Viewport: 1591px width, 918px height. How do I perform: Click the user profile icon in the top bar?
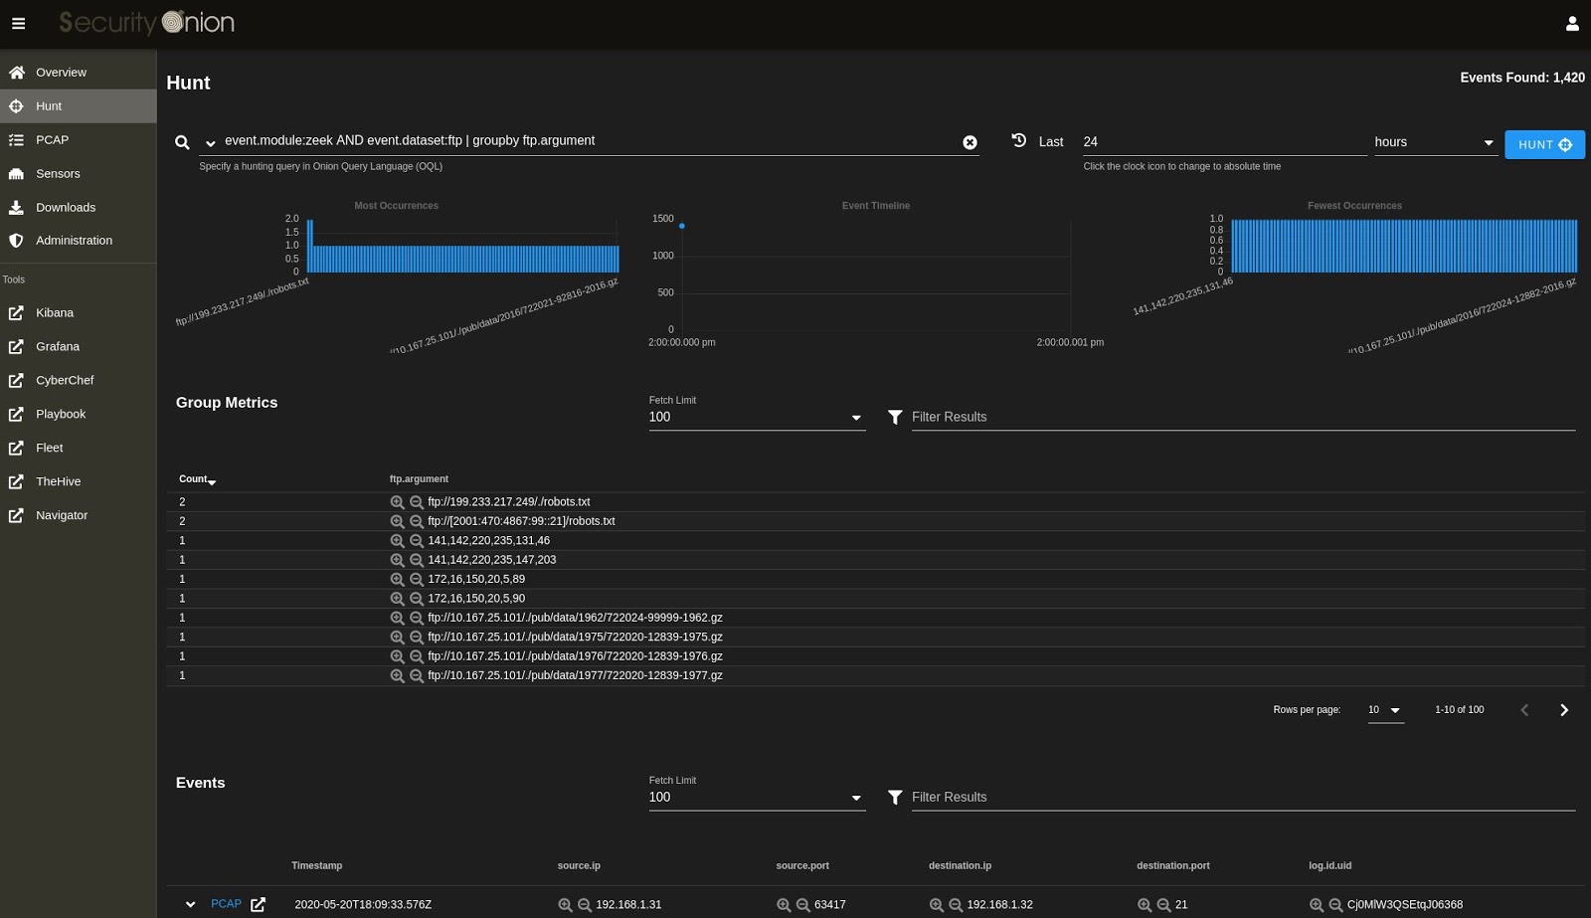(1572, 22)
